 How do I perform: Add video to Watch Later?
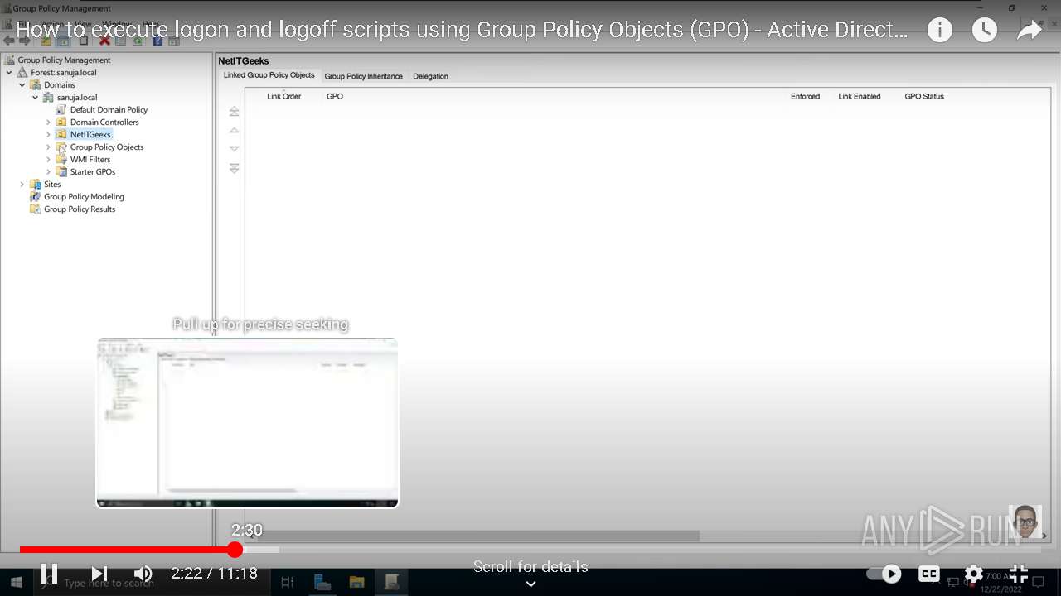tap(985, 31)
